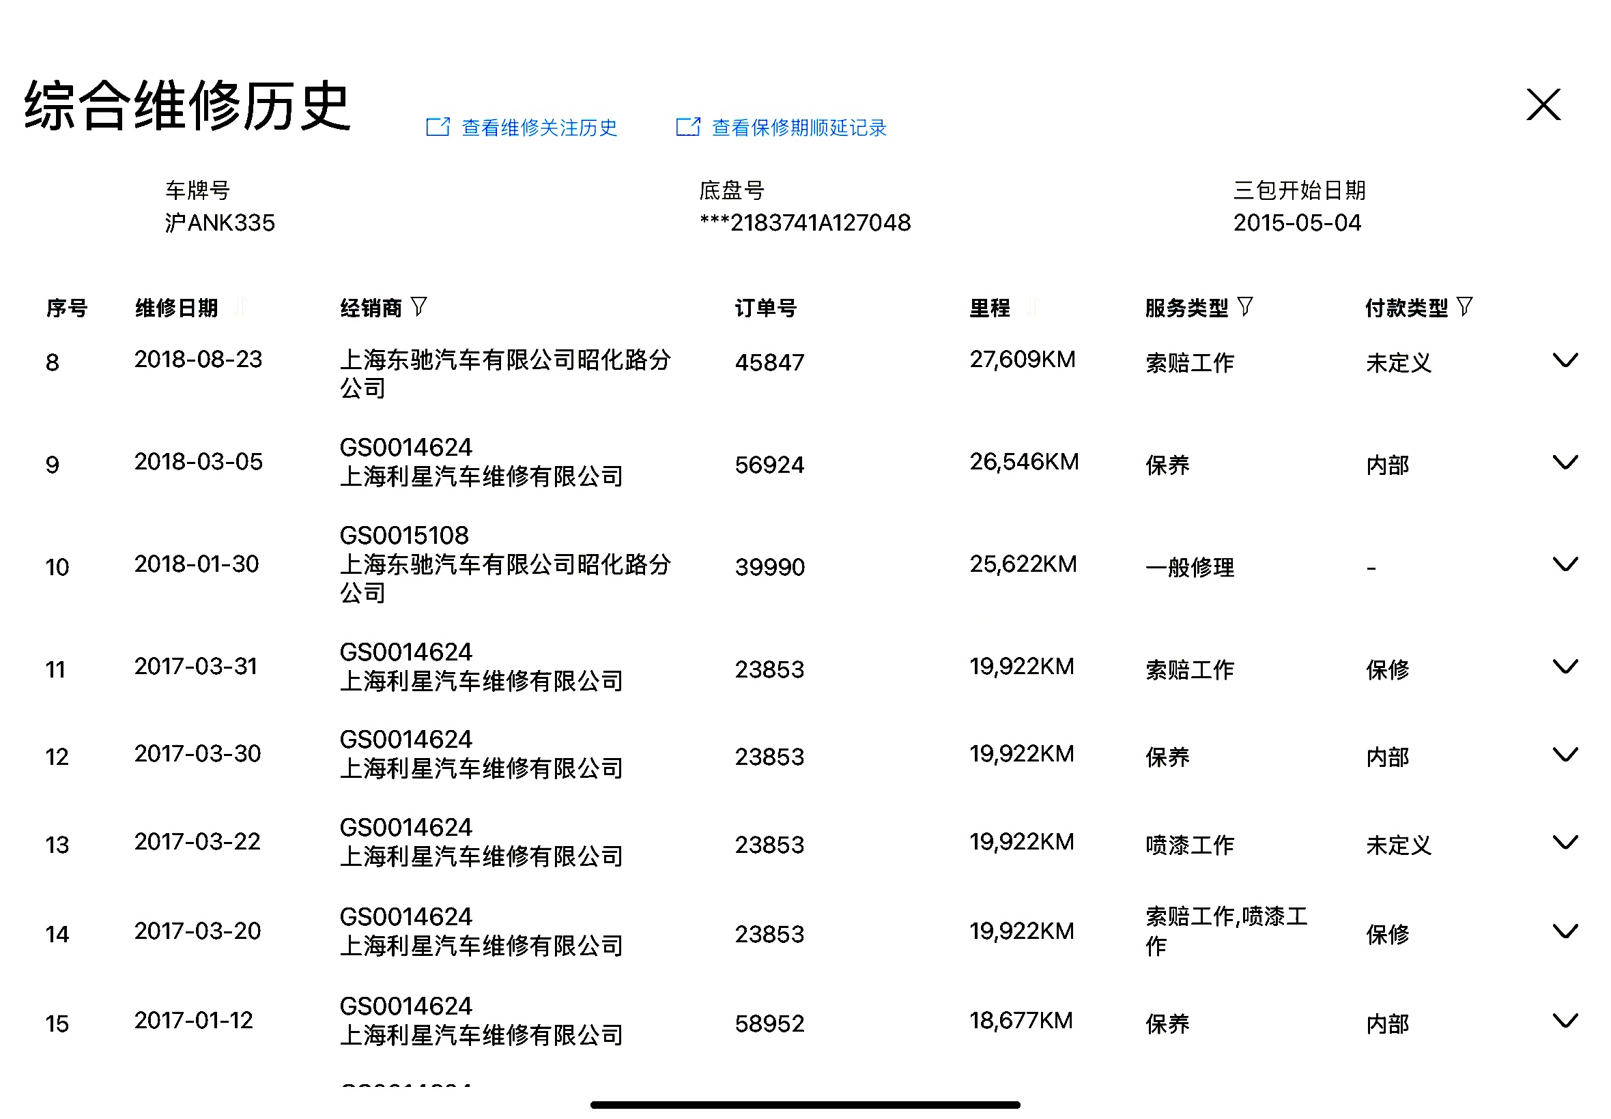Tap the home indicator bar at the bottom
Screen dimensions: 1611x1119
[805, 1105]
